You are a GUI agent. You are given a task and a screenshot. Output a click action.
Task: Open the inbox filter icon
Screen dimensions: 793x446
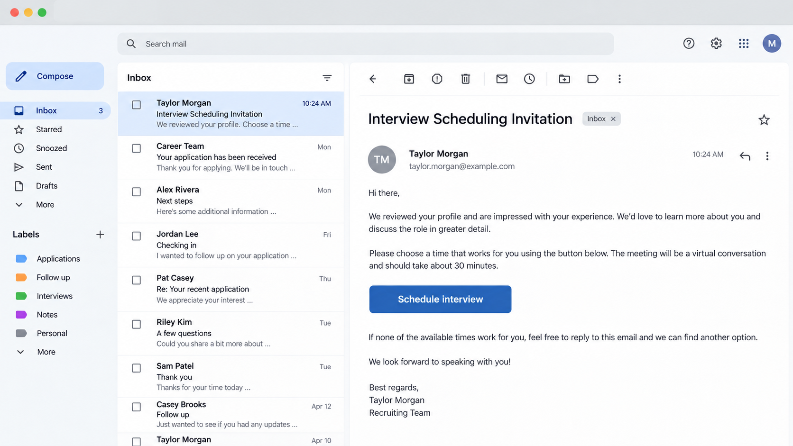327,78
